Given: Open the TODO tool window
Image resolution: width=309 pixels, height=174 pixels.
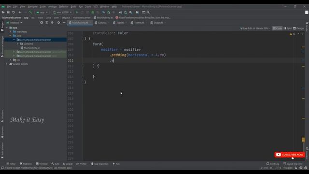Looking at the screenshot, I should coord(11,164).
